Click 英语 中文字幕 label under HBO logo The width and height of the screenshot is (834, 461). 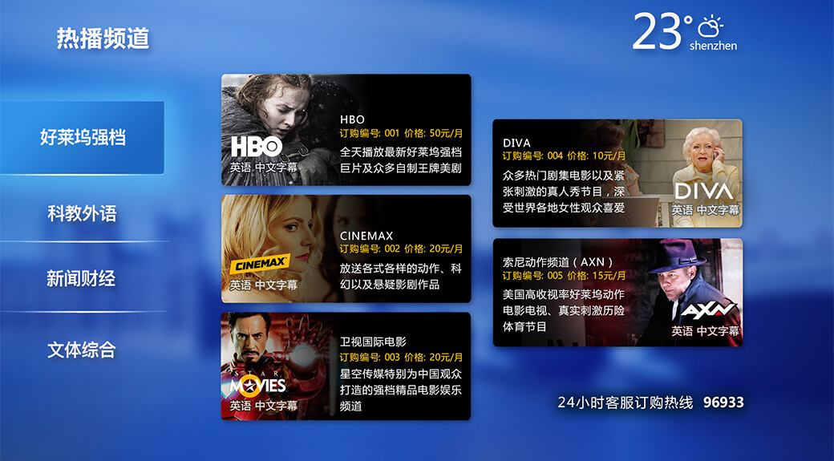click(x=263, y=168)
